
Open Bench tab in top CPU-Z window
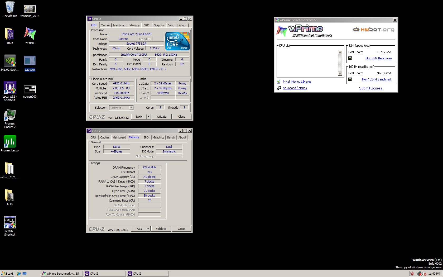coord(172,25)
